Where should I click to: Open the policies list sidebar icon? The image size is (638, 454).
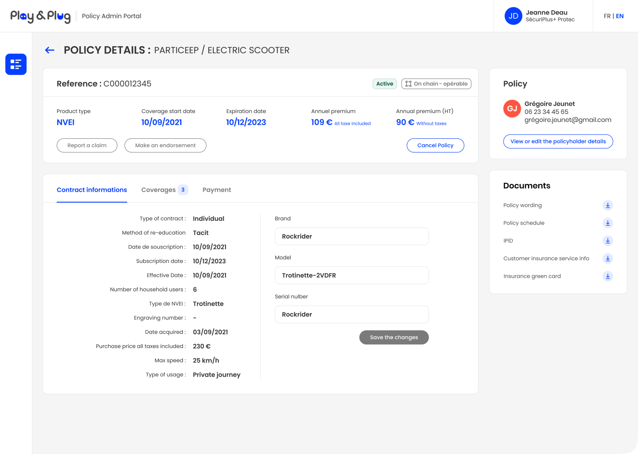tap(16, 64)
